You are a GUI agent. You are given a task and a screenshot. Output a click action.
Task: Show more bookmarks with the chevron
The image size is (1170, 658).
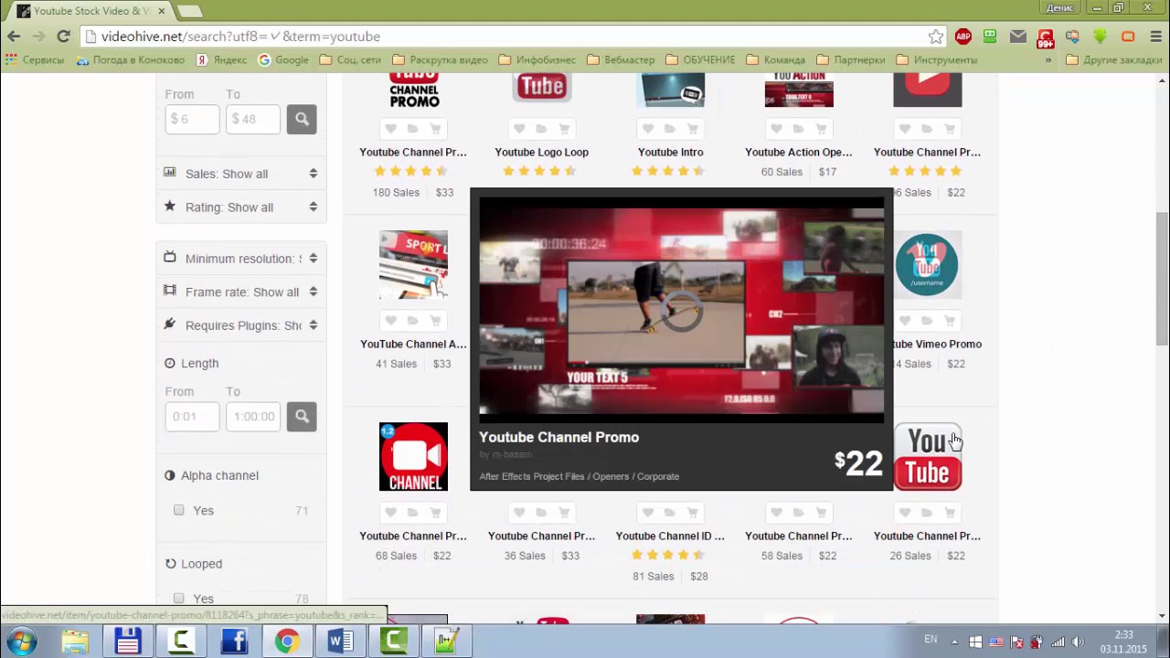[x=1048, y=60]
